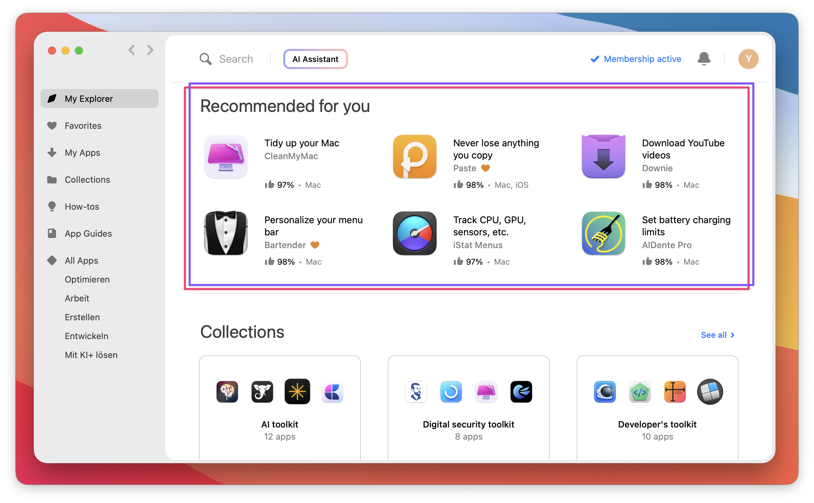The width and height of the screenshot is (814, 503).
Task: Click the bearded man icon in Digital security toolkit
Action: coord(416,392)
